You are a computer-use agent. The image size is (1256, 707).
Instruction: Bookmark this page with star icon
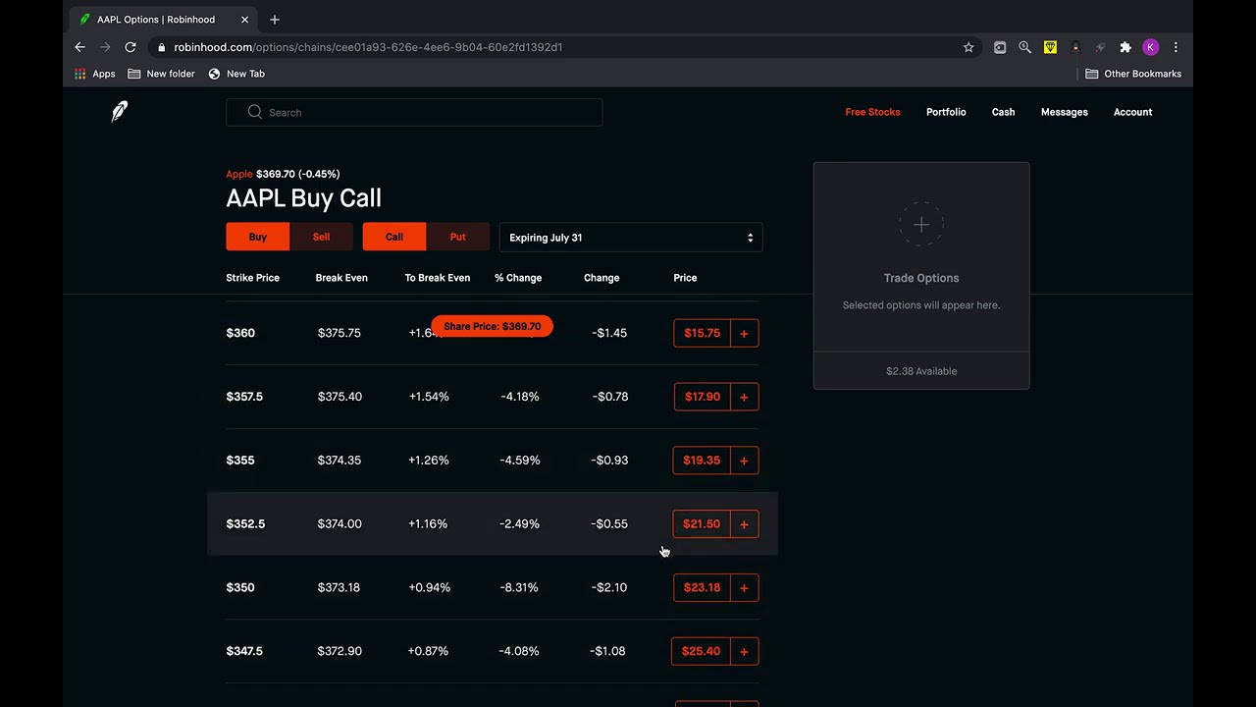point(968,47)
